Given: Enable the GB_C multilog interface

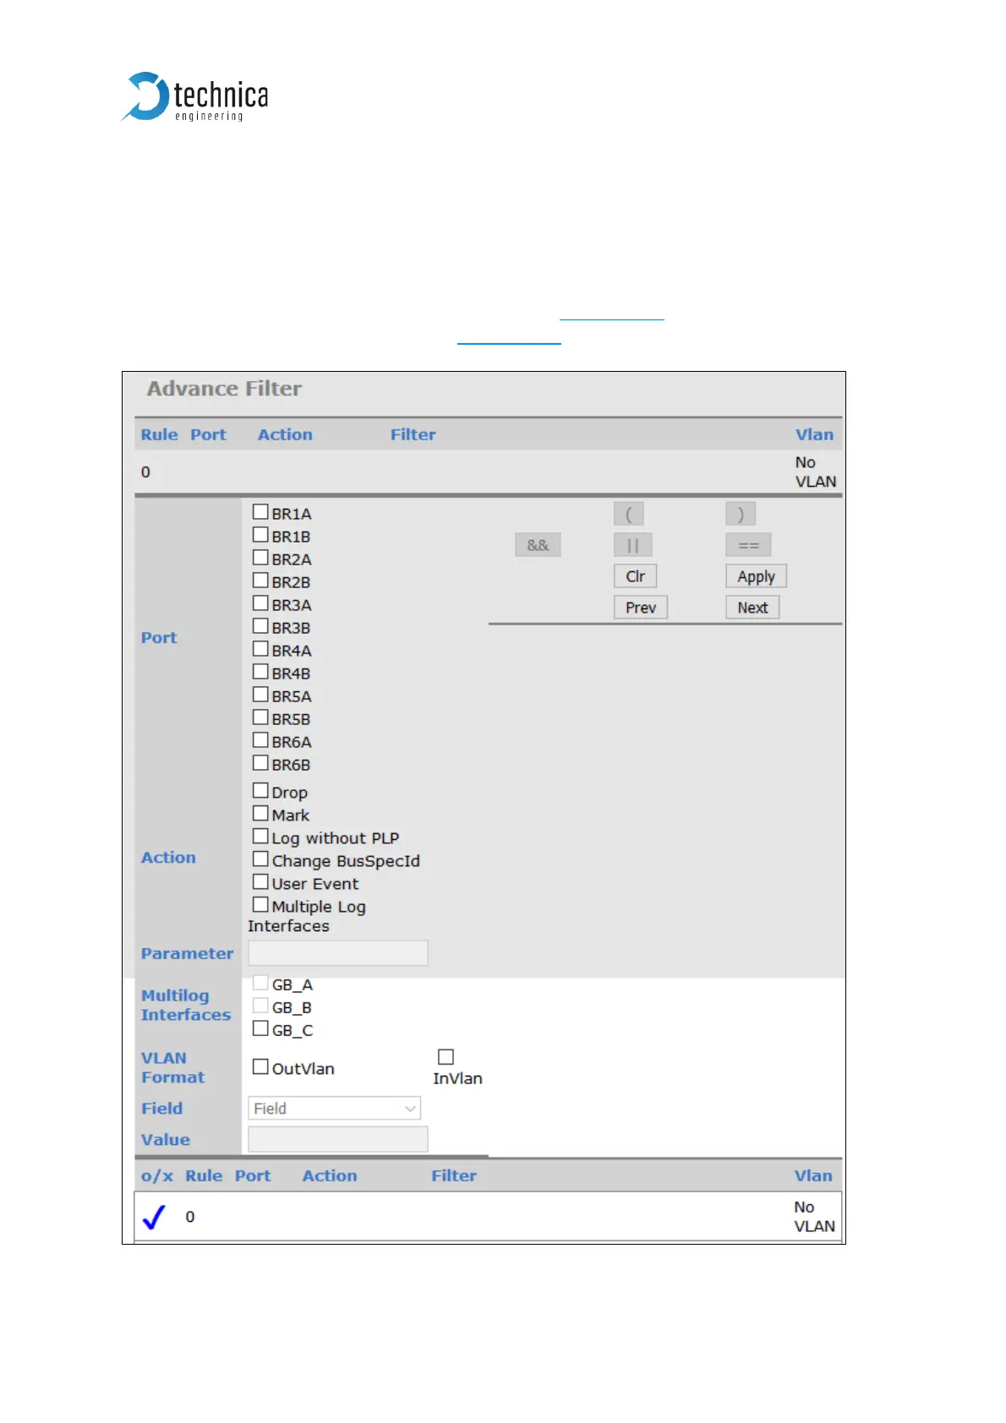Looking at the screenshot, I should (260, 1029).
